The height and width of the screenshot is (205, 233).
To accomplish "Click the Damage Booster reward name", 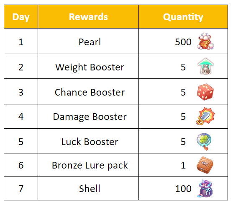I will pos(90,117).
